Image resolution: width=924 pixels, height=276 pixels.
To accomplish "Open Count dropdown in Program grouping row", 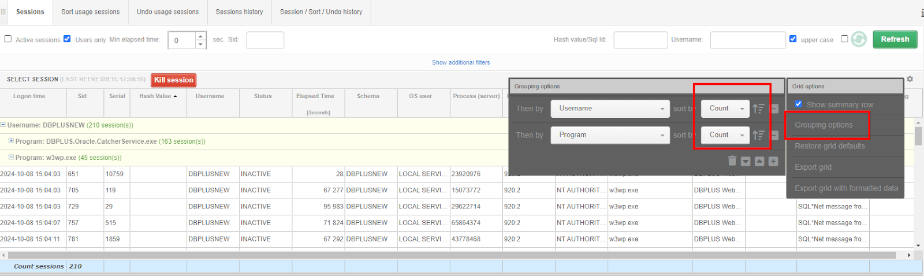I will point(725,135).
